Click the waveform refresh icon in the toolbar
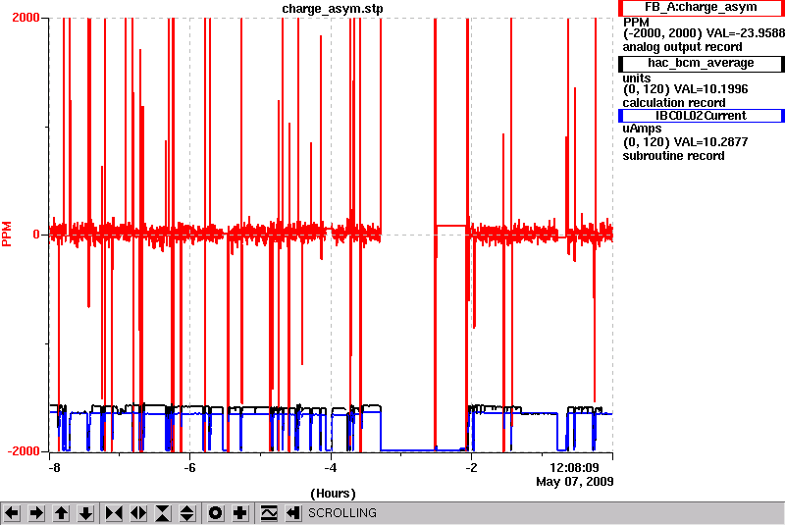 [269, 513]
